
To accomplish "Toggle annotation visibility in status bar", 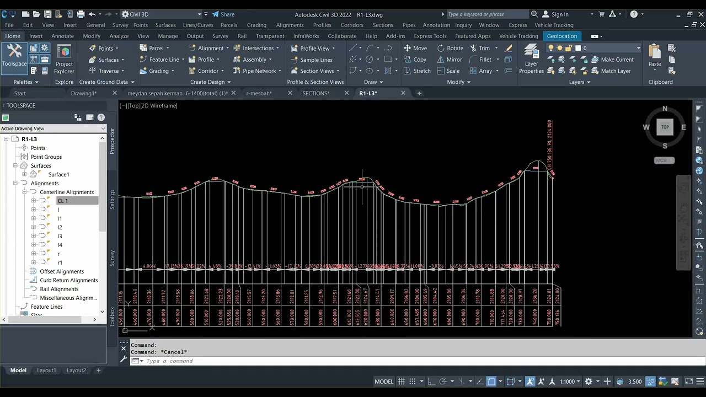I will (x=530, y=382).
